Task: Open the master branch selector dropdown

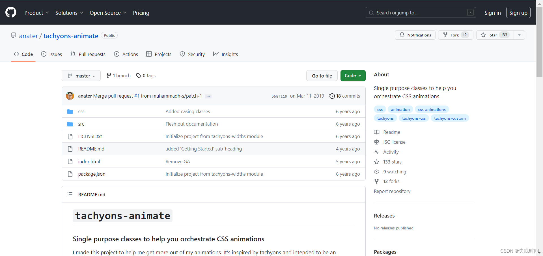Action: tap(81, 76)
